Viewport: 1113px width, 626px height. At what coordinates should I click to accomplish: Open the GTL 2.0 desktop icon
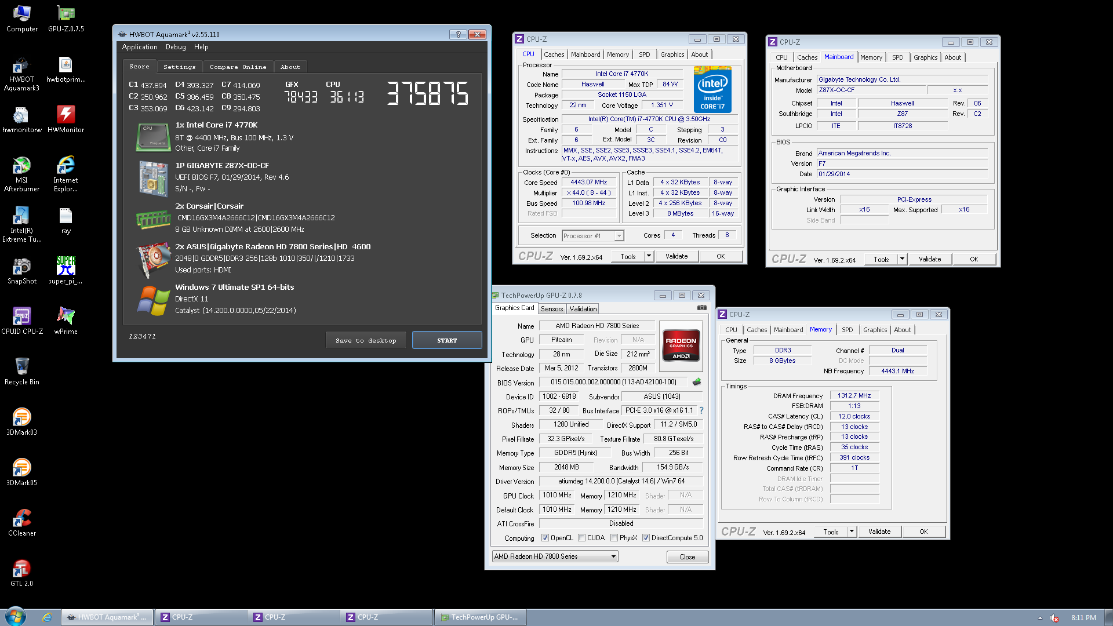pos(22,574)
